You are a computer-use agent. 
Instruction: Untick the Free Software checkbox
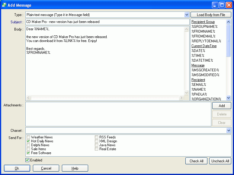point(28,153)
